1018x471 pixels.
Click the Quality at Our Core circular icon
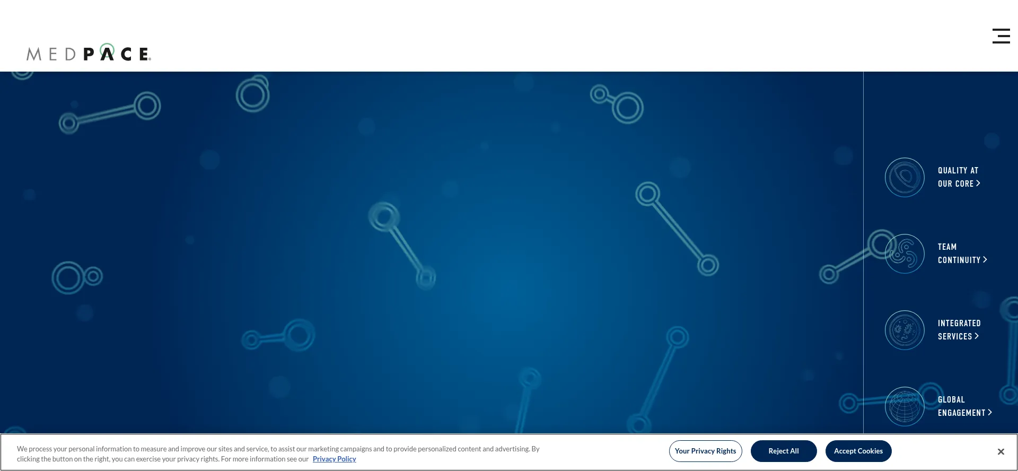tap(905, 177)
